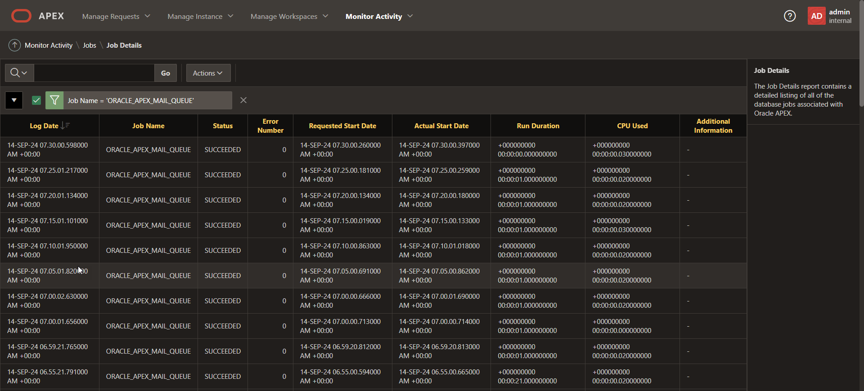Collapse the filter bar with the triangle toggle

tap(14, 100)
